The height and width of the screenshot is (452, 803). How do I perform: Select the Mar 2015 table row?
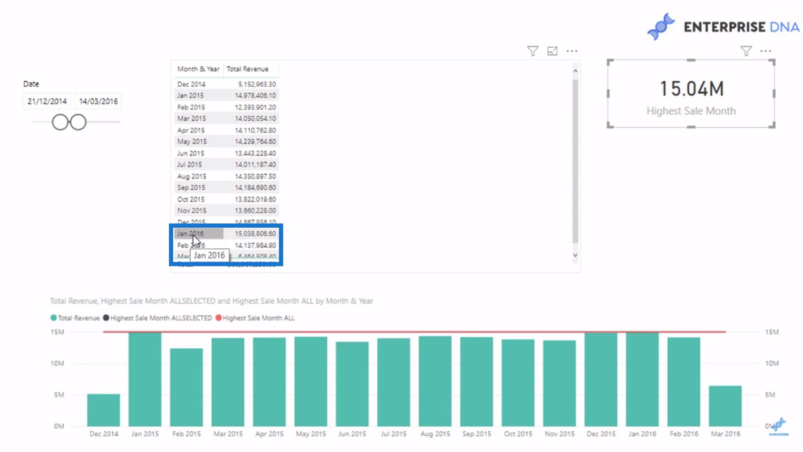coord(227,119)
